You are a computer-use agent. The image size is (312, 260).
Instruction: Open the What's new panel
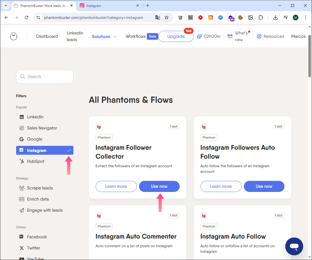[x=239, y=36]
